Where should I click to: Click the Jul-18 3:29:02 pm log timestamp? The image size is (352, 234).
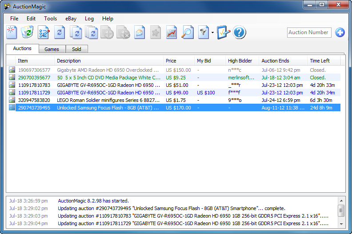click(28, 208)
